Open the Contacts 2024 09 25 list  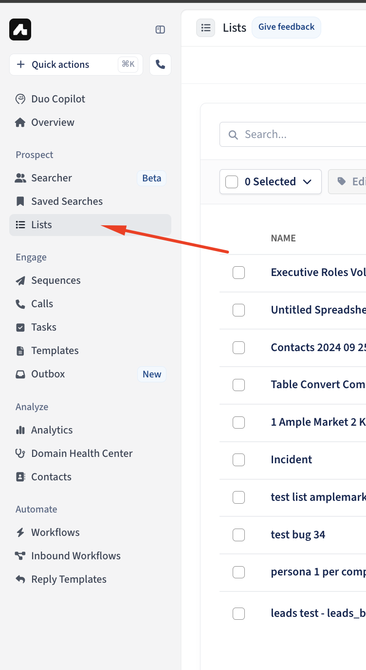point(318,347)
